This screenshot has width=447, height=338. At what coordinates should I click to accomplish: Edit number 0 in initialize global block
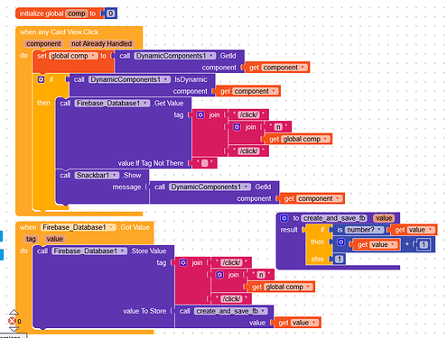click(111, 14)
